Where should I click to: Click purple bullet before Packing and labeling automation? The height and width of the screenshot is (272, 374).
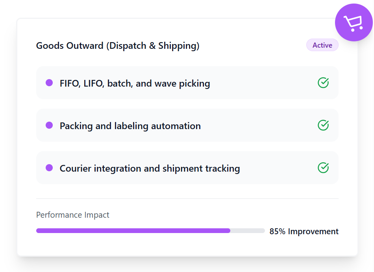[x=49, y=125]
